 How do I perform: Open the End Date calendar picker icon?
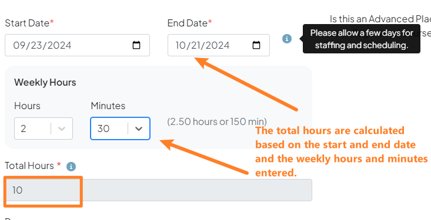click(256, 45)
